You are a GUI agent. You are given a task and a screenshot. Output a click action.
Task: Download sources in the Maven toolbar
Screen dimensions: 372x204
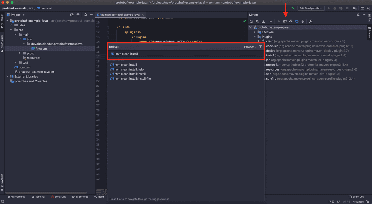(x=263, y=21)
